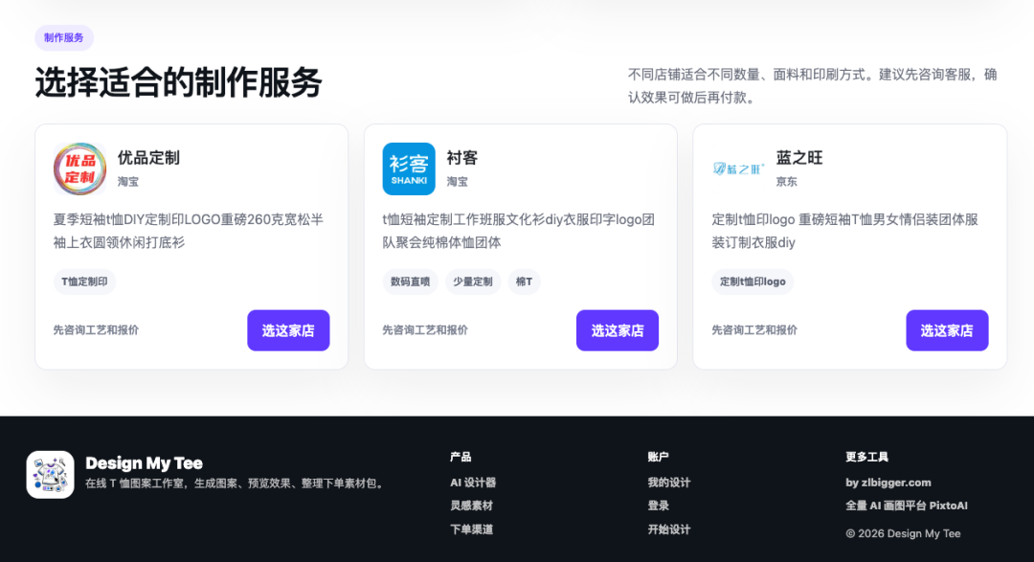Click the 衬客 shop name

462,158
